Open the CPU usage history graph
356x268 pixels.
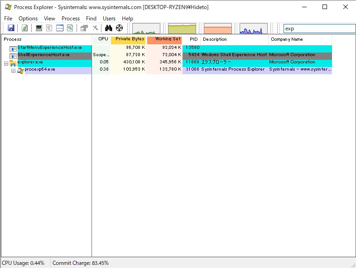146,29
